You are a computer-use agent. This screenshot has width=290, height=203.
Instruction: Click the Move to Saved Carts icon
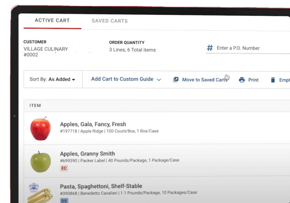tap(176, 79)
